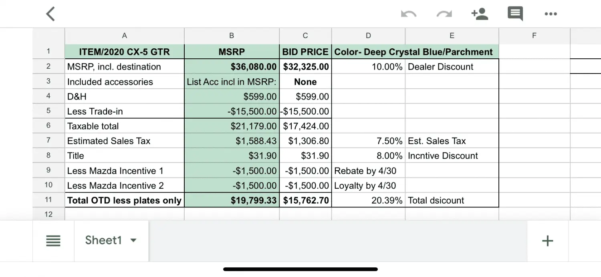The image size is (601, 277).
Task: Click the 20.39% total discount cell
Action: click(x=368, y=200)
